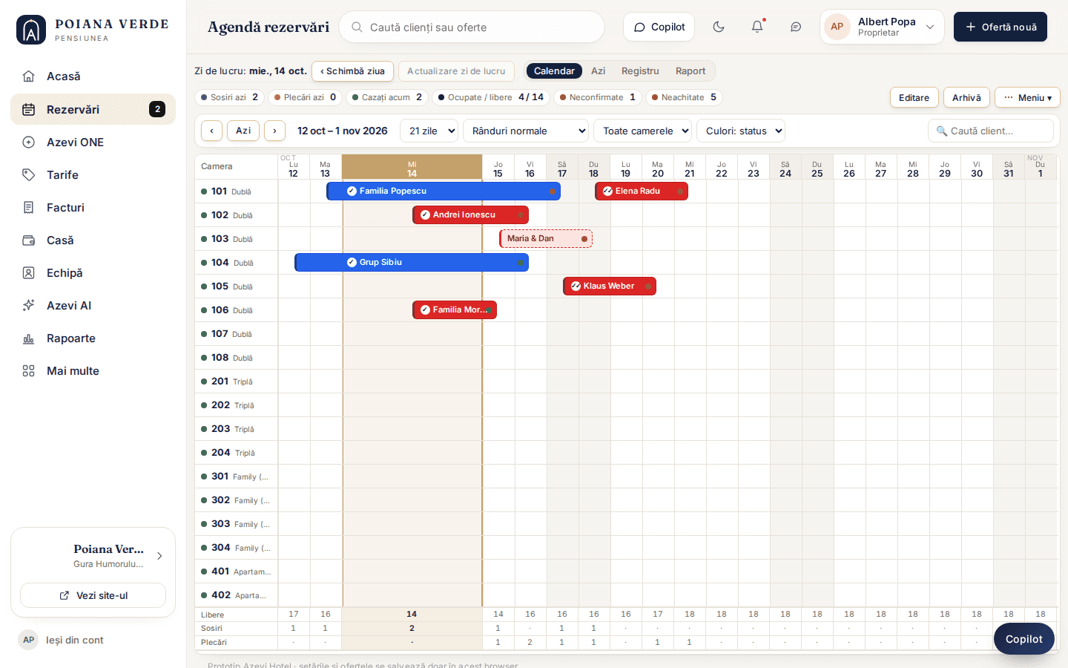Switch to the Registru tab
Screen dimensions: 1068x668
point(640,71)
